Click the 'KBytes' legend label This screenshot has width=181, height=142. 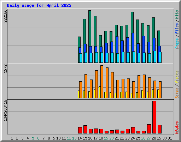click(177, 127)
